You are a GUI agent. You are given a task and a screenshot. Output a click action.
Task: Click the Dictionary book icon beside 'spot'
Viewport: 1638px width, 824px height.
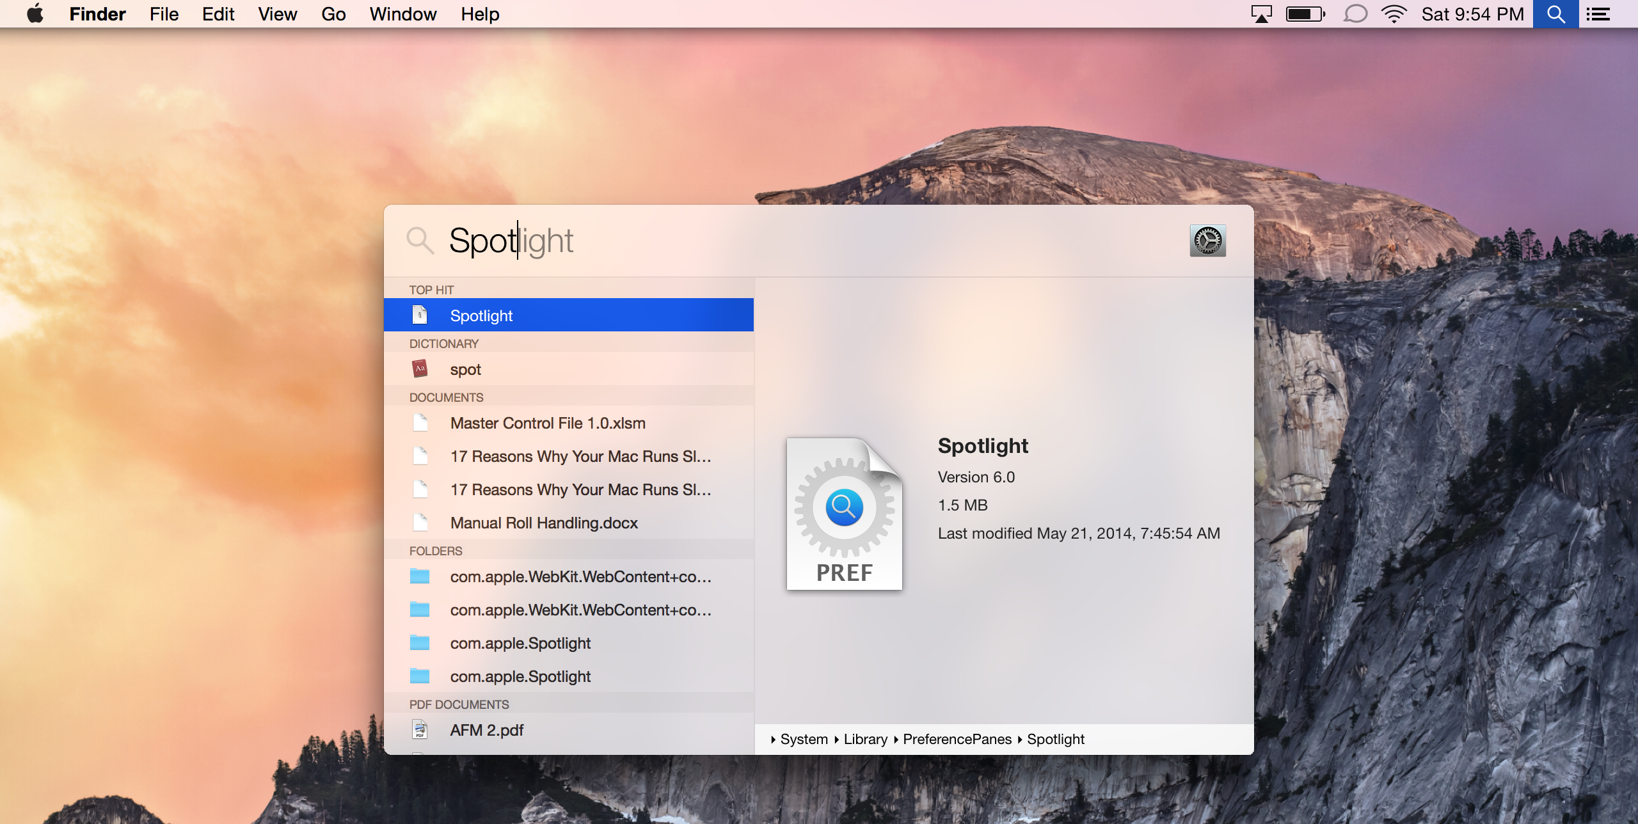tap(420, 368)
